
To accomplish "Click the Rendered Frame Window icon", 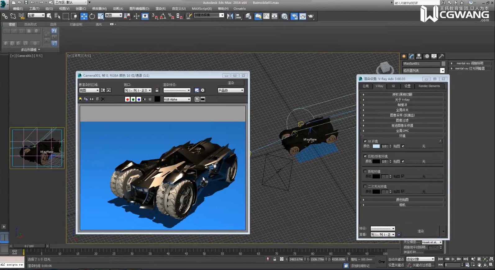I will tap(302, 16).
